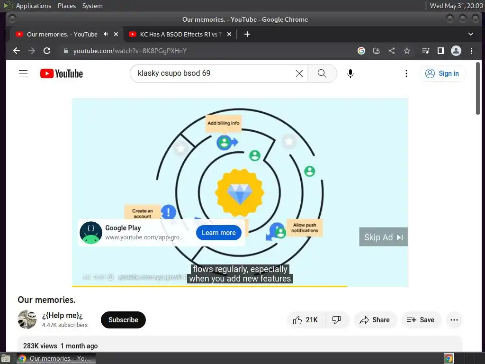Open a new tab with plus button

click(247, 34)
